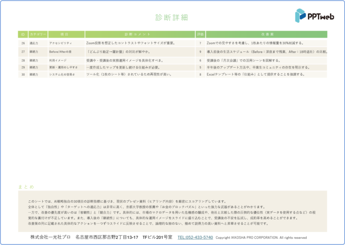Image resolution: width=345 pixels, height=245 pixels.
Task: Select improvement text starting 導入前後の生活スケジュール
Action: tap(267, 52)
